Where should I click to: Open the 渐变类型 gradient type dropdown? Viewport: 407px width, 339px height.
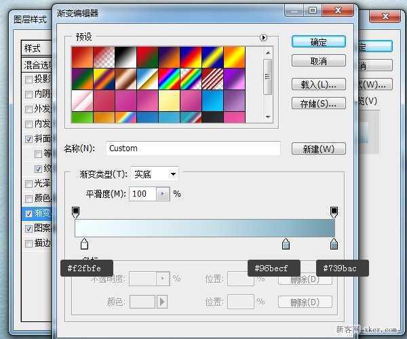point(155,174)
